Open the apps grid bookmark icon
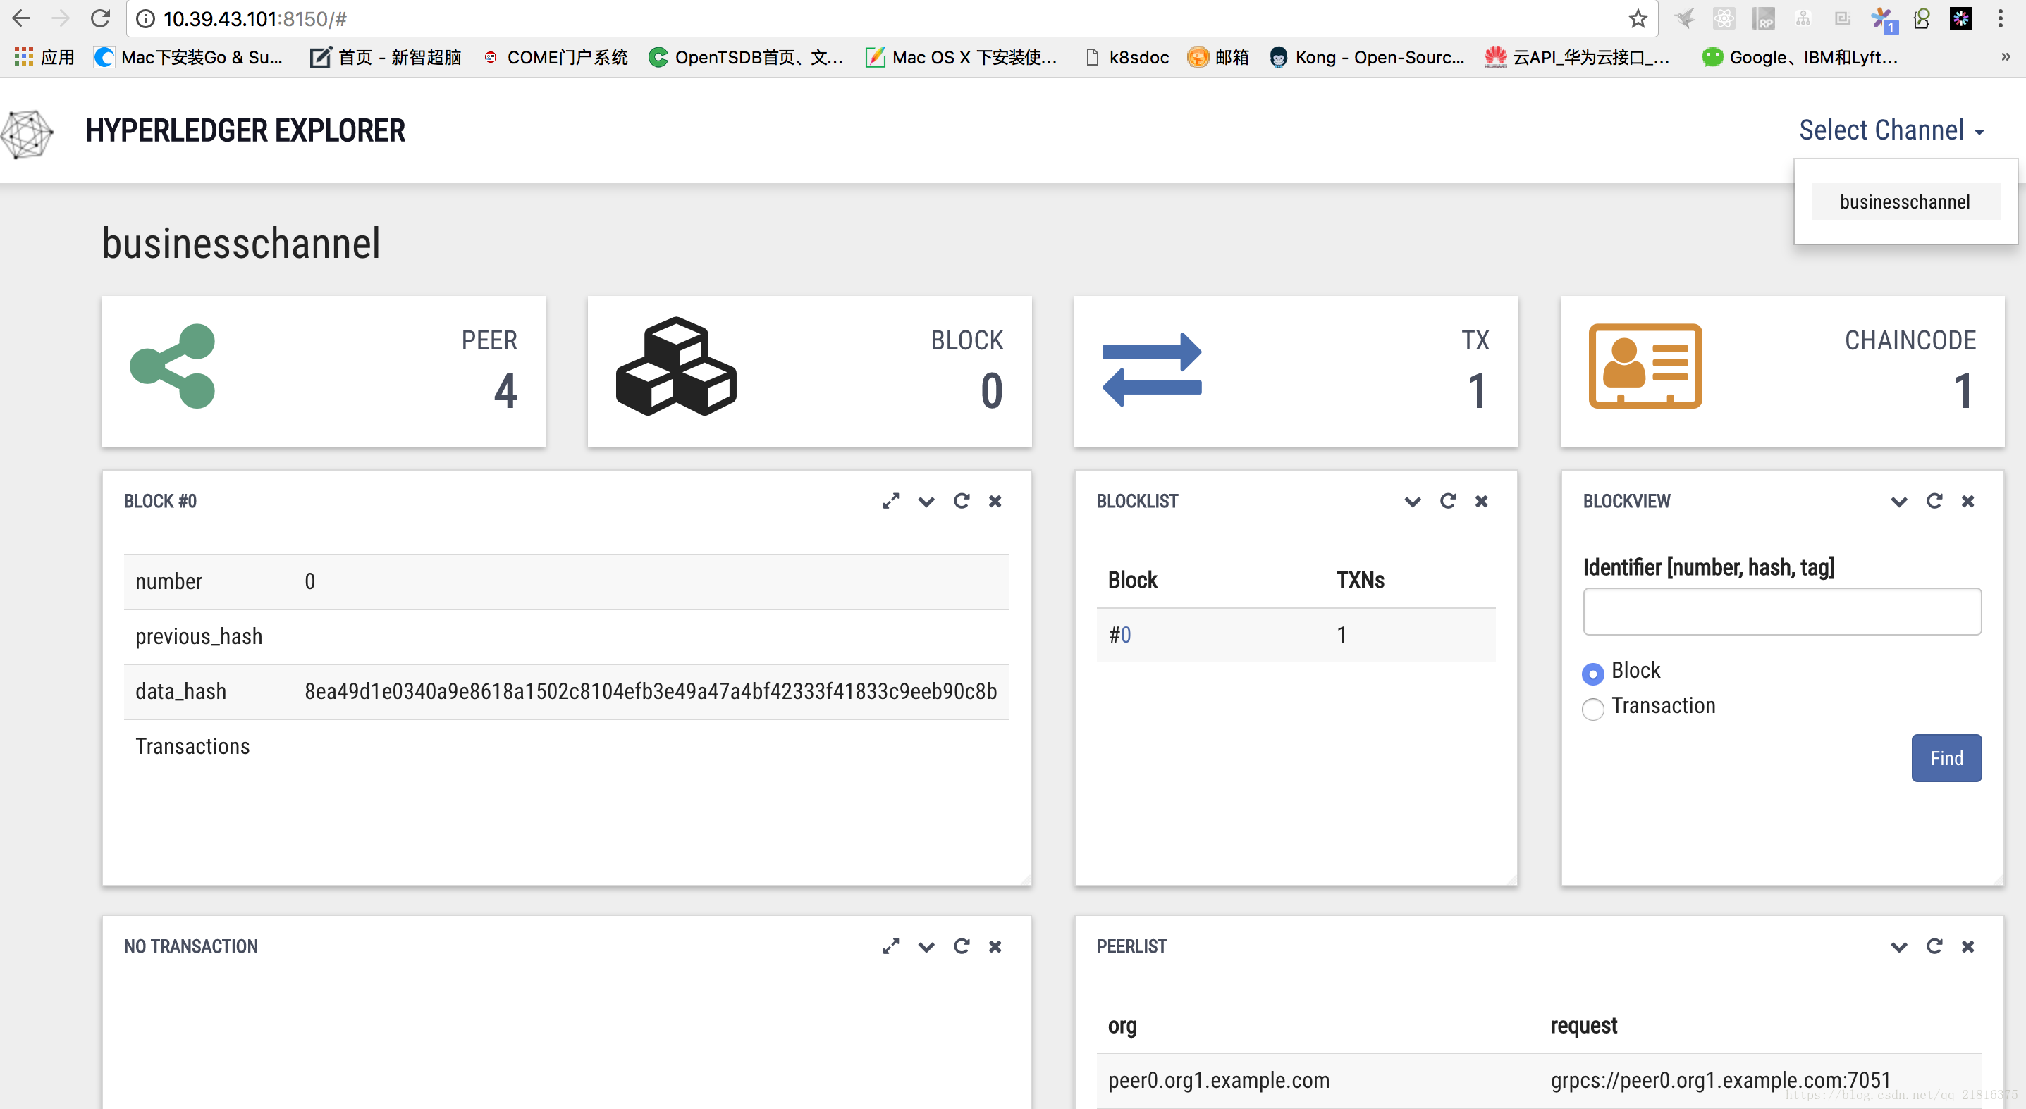 coord(23,56)
